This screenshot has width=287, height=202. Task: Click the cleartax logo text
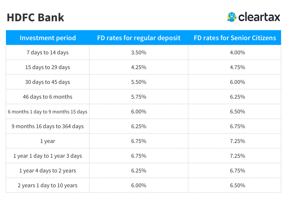259,17
